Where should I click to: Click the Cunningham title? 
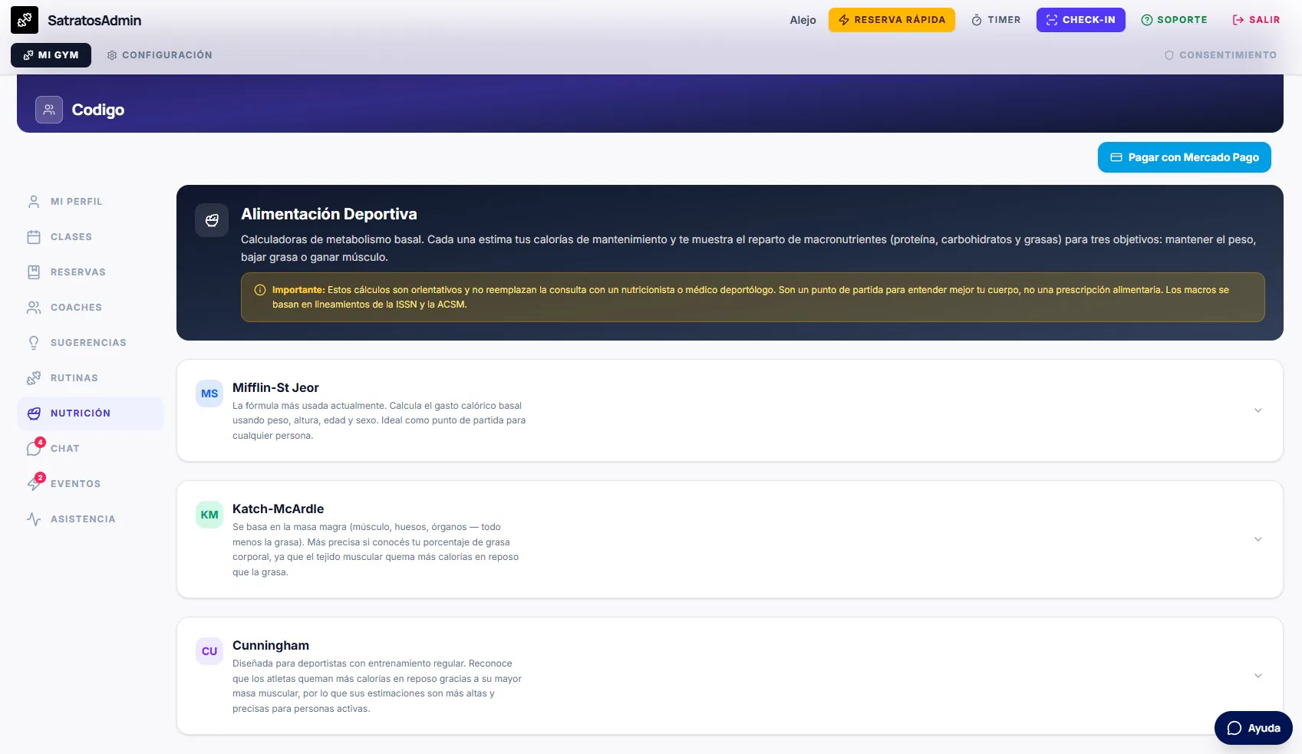pos(271,646)
